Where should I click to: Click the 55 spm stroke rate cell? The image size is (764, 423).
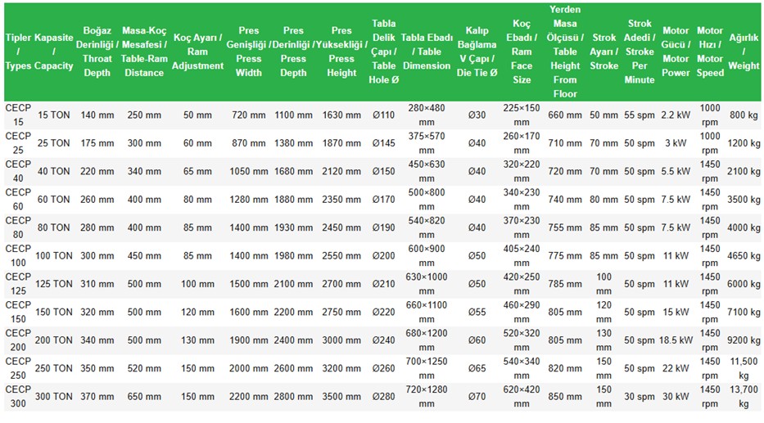click(x=640, y=115)
